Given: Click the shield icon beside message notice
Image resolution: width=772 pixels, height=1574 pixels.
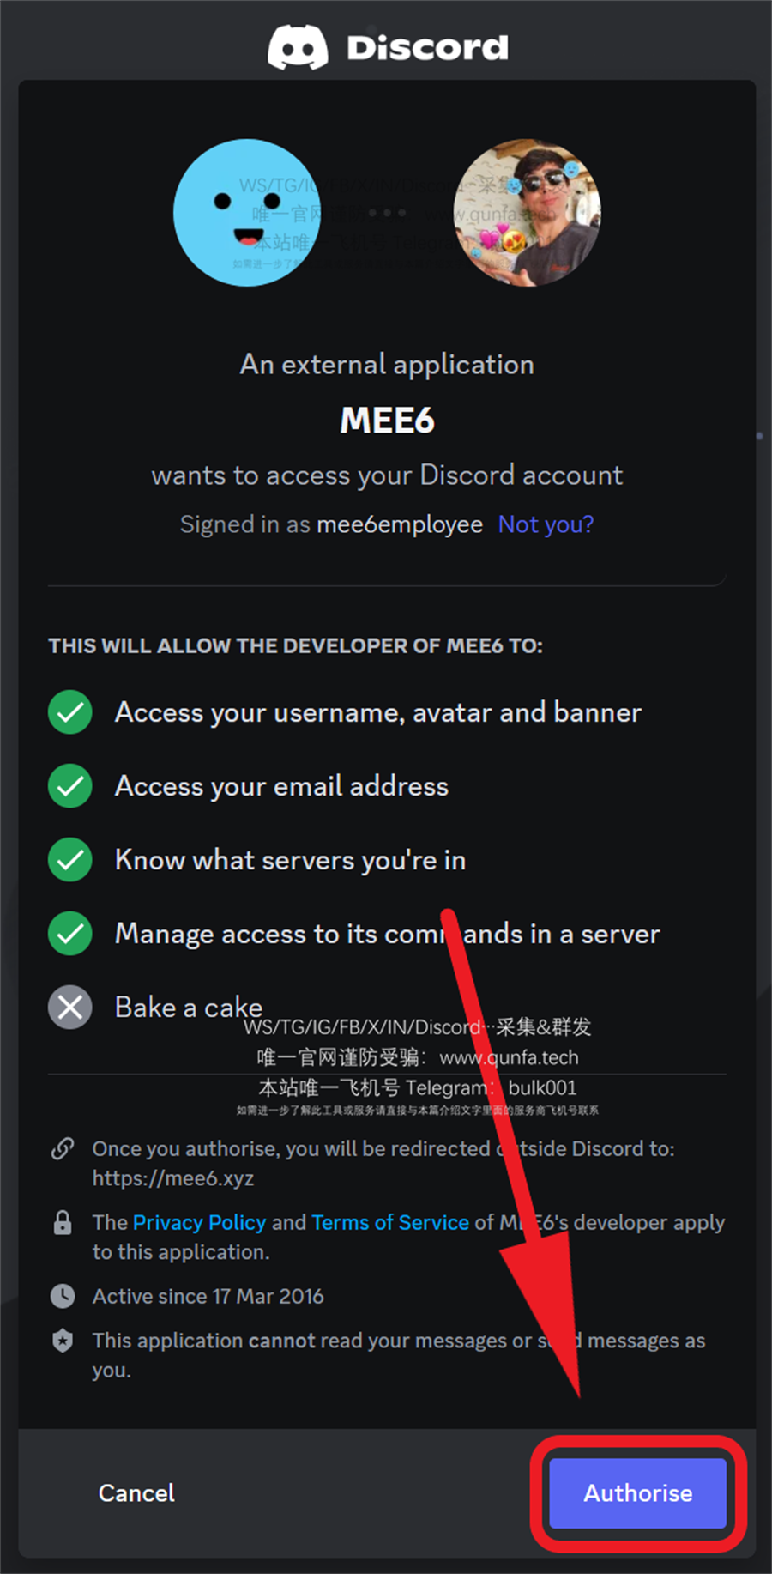Looking at the screenshot, I should coord(63,1341).
